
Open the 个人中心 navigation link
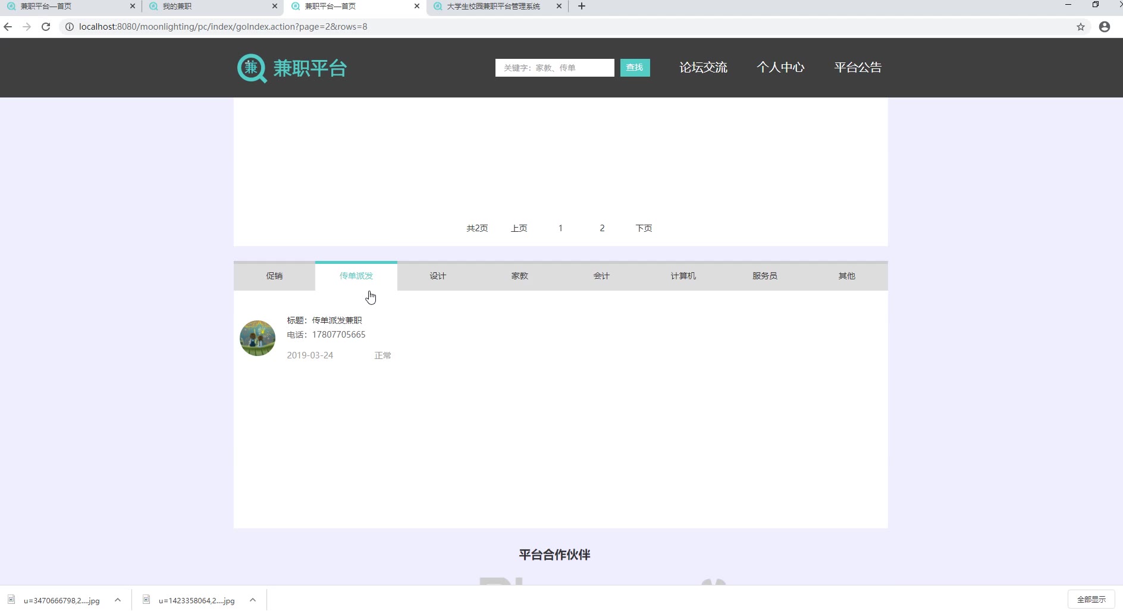pos(780,67)
